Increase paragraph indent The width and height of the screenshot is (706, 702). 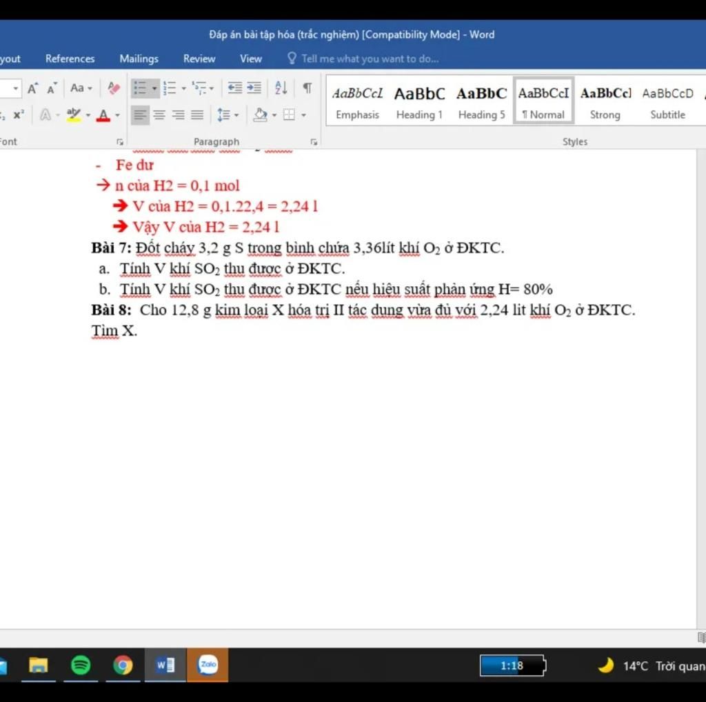pyautogui.click(x=254, y=88)
